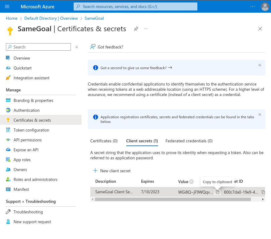Open the Azure portal hamburger menu
Viewport: 271px width, 239px height.
click(7, 6)
